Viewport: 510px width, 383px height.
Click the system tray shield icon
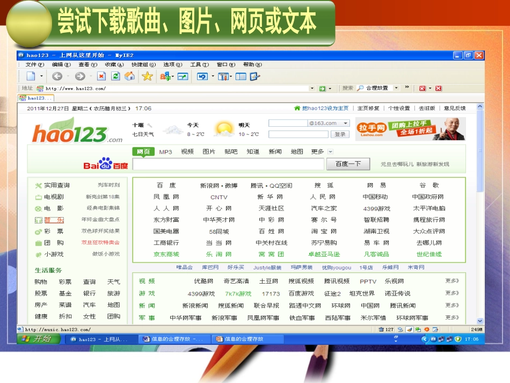coord(458,339)
